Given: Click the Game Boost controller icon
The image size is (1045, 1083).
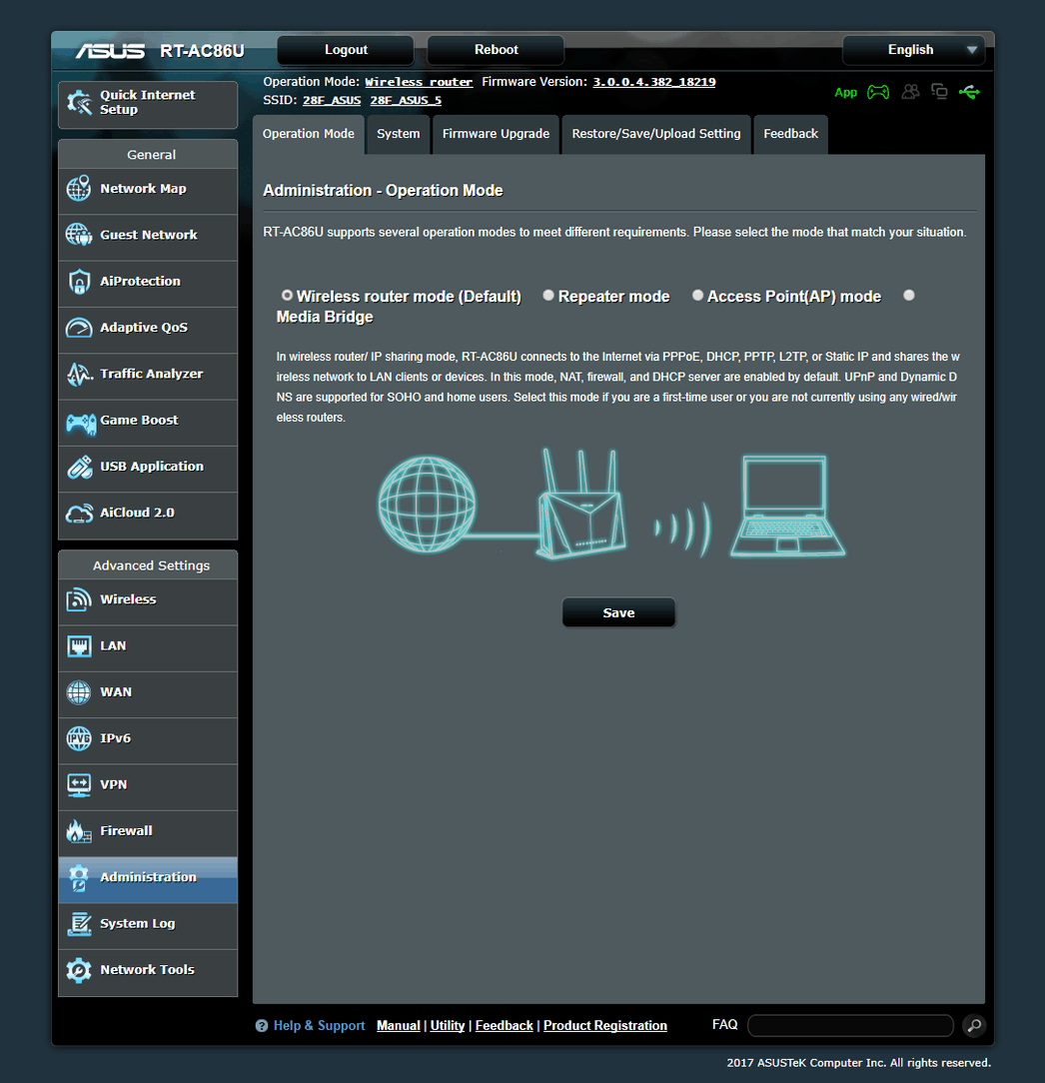Looking at the screenshot, I should (x=81, y=424).
